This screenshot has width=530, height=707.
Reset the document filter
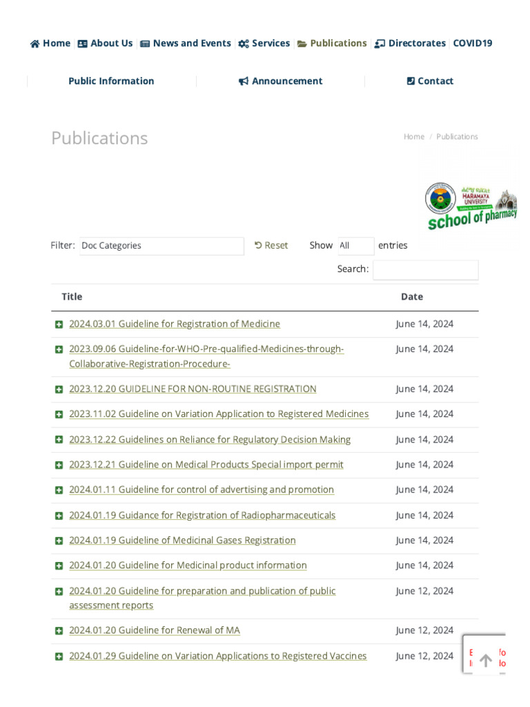coord(271,245)
